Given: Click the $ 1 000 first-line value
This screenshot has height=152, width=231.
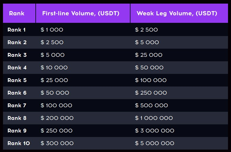Looking at the screenshot, I should pyautogui.click(x=52, y=30).
